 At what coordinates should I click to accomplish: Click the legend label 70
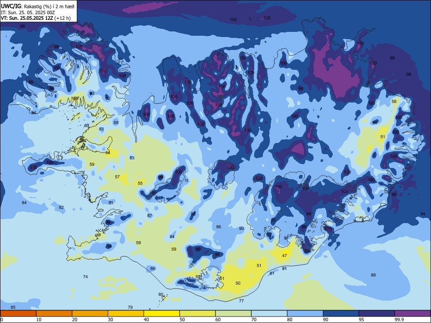[x=254, y=320]
